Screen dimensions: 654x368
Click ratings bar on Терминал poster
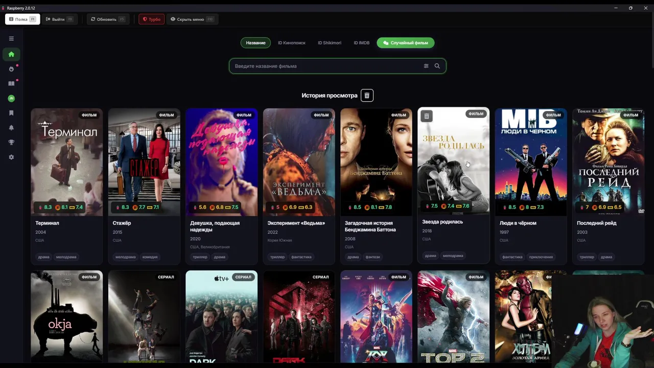coord(61,208)
